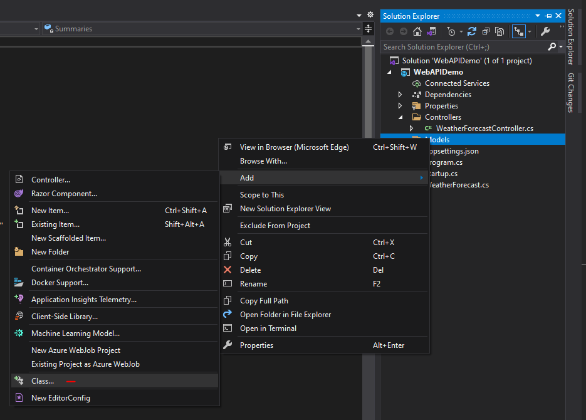Image resolution: width=586 pixels, height=420 pixels.
Task: Select New Azure WebJob Project
Action: pos(115,350)
